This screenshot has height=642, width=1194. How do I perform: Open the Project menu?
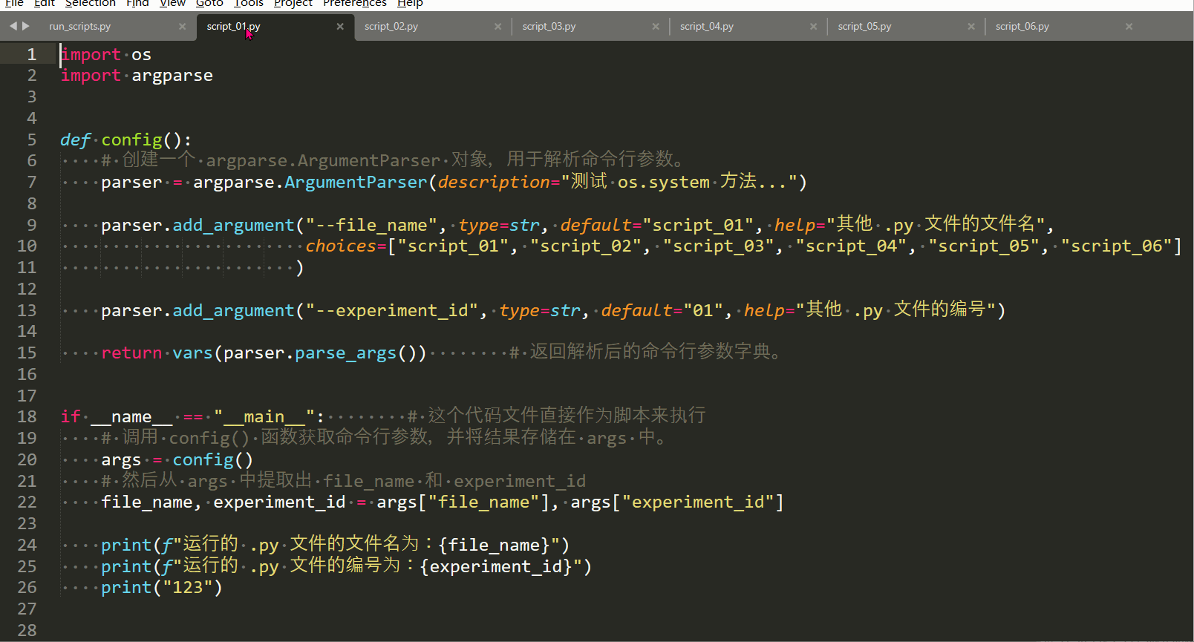pos(293,3)
